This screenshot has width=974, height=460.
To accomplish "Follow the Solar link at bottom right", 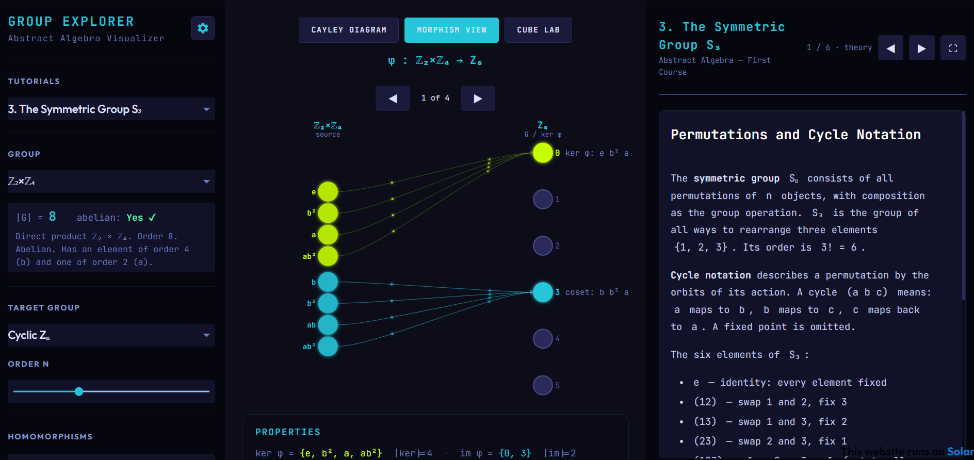I will point(960,452).
